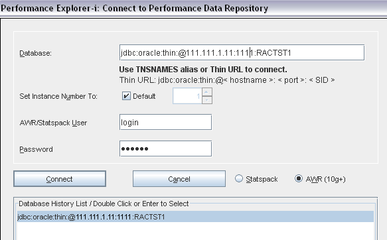
Task: Click the instance number spinner field
Action: [187, 96]
